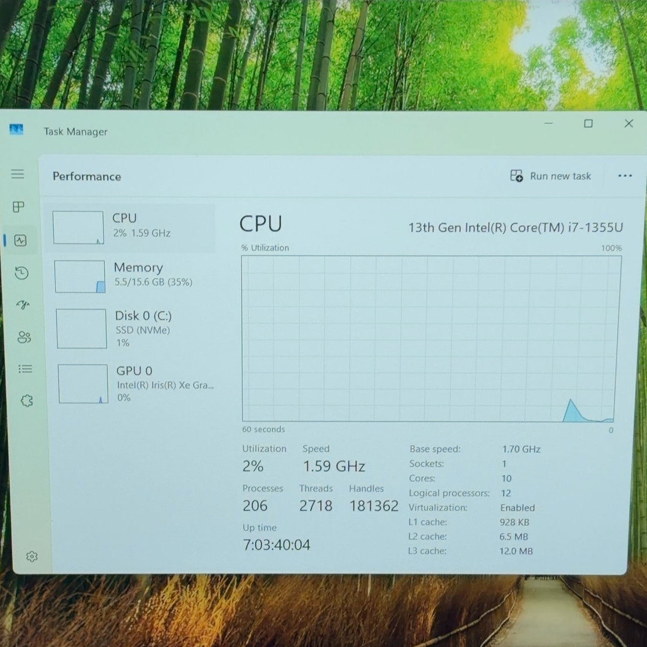Click the Sockets value 1

tap(504, 464)
